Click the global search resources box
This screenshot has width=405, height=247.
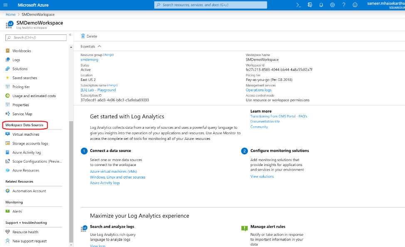[x=210, y=5]
